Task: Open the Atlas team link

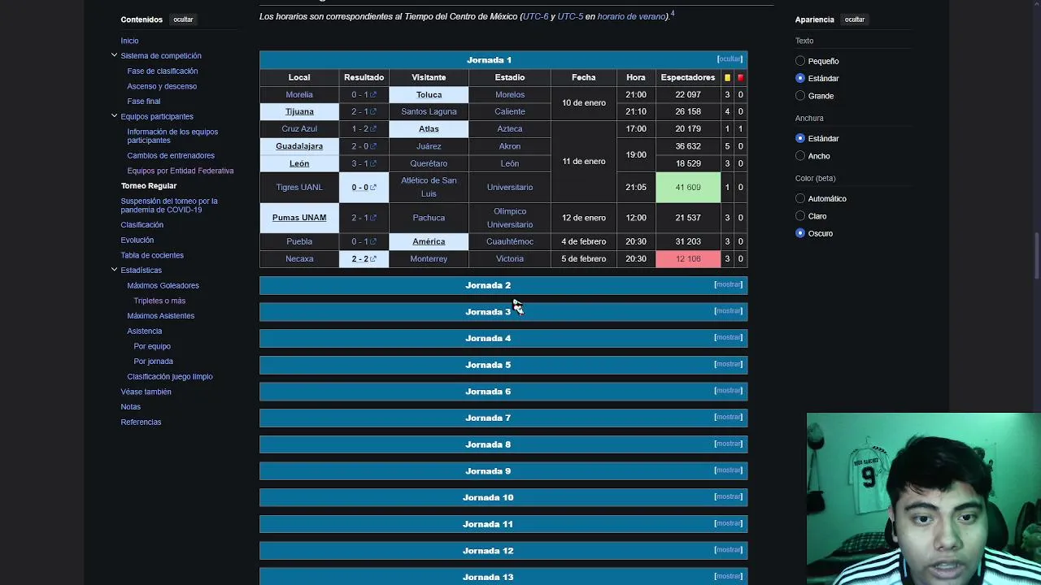Action: point(429,129)
